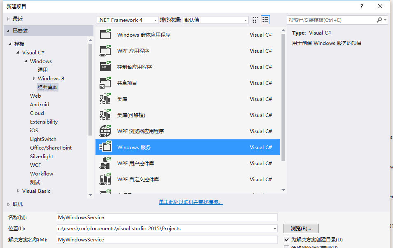Viewport: 393px width, 248px height.
Task: Open the search options dropdown arrow
Action: pos(385,20)
